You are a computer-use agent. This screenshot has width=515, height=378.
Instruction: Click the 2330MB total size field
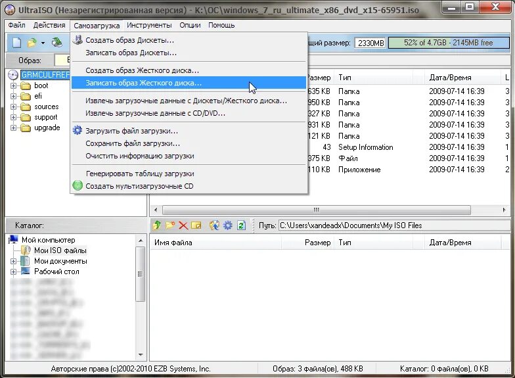[x=370, y=43]
